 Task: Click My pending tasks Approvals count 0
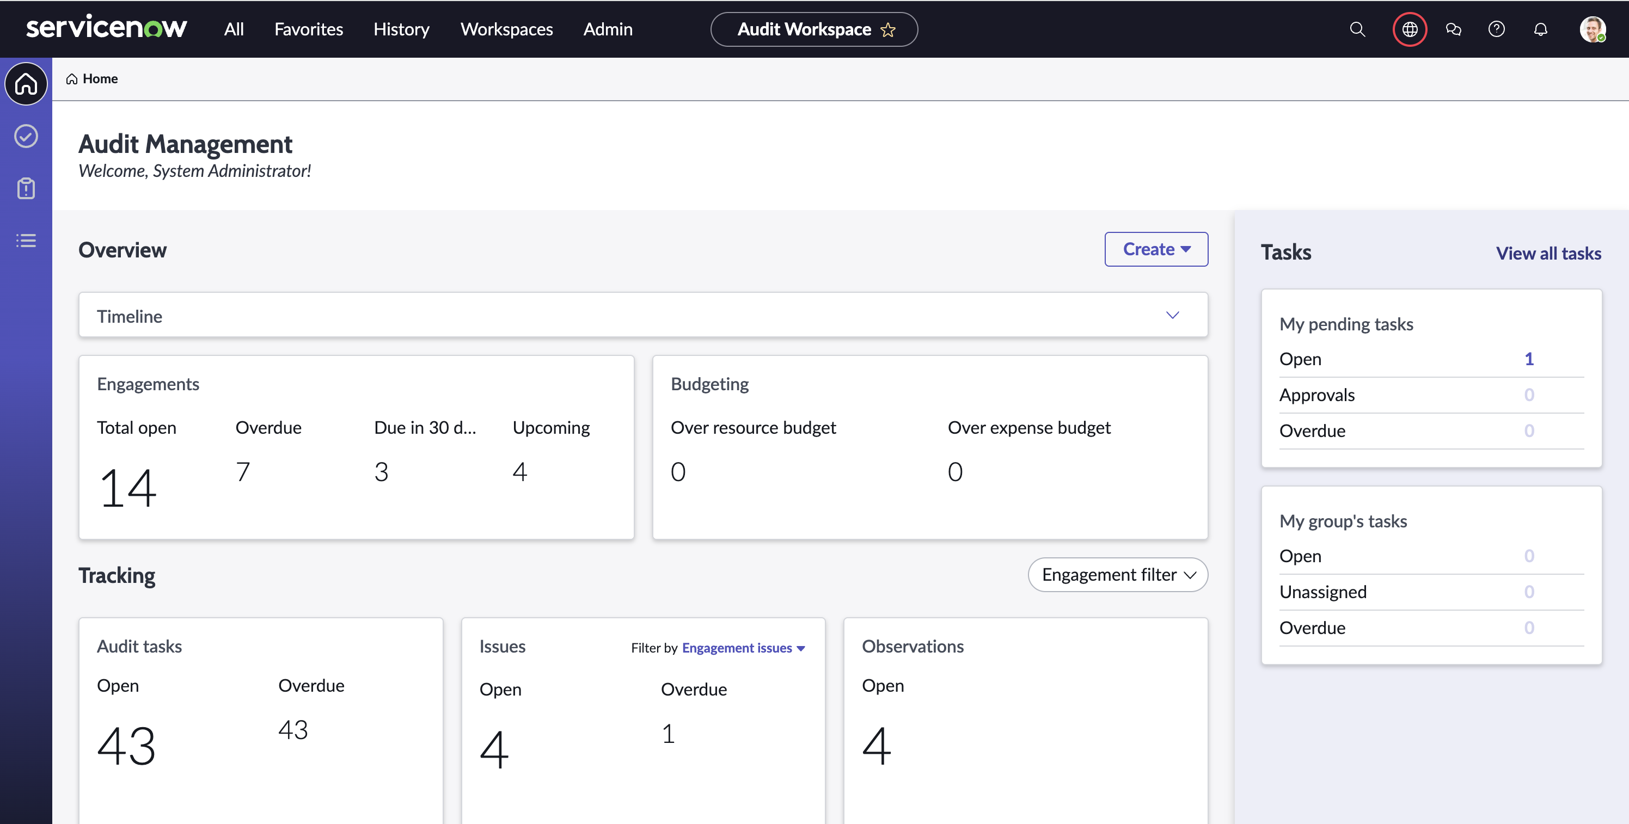pyautogui.click(x=1529, y=395)
